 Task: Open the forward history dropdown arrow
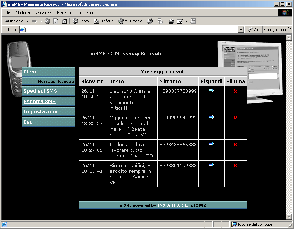pos(41,21)
